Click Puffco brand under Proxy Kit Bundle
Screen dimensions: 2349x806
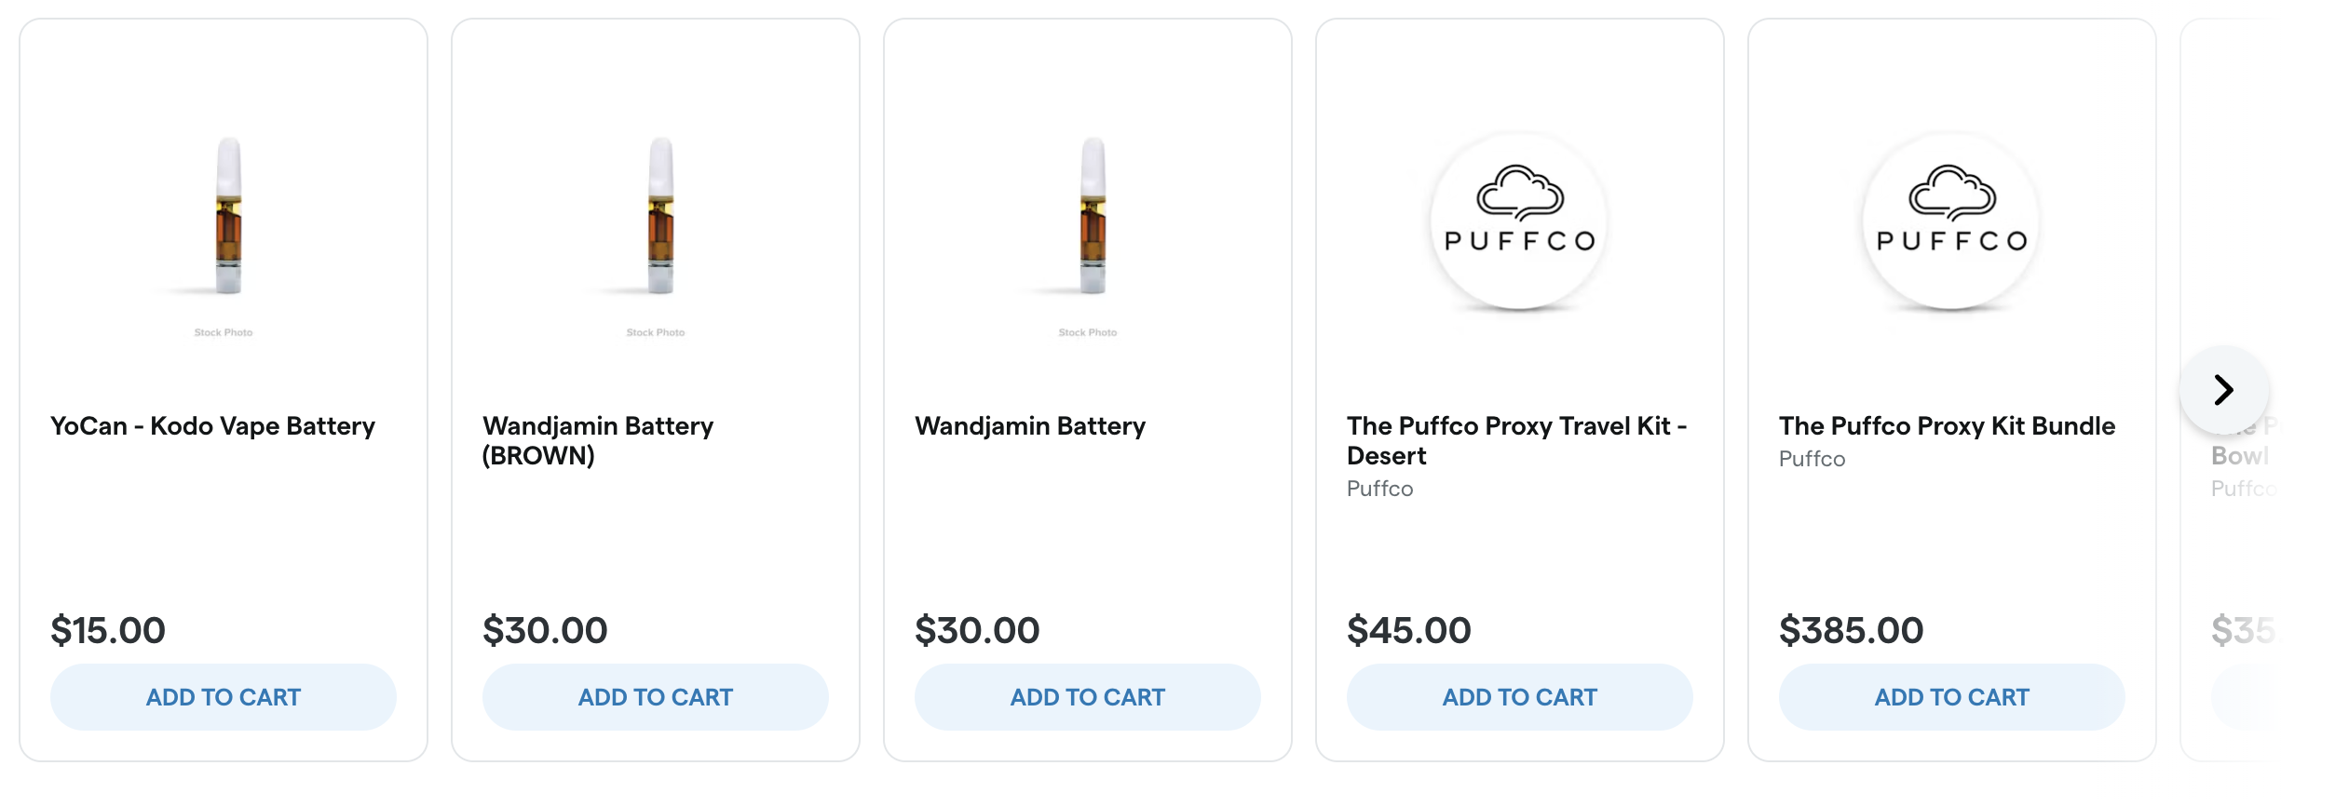[x=1812, y=459]
